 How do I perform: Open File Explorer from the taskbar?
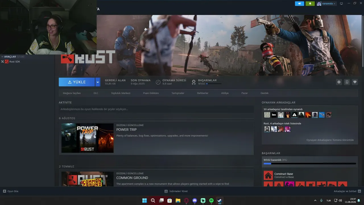tap(178, 200)
